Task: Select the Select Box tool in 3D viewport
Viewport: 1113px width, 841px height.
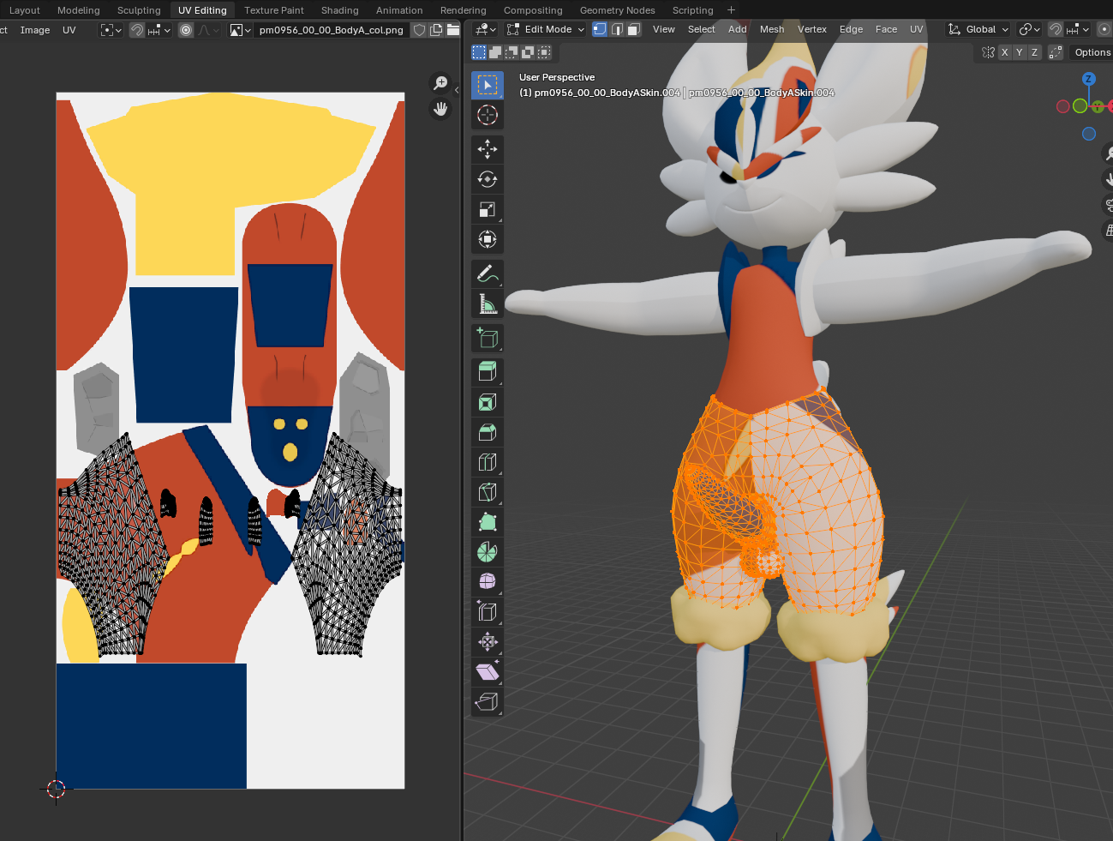Action: click(488, 85)
